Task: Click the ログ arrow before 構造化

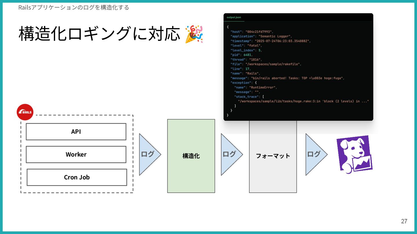Action: click(x=150, y=154)
